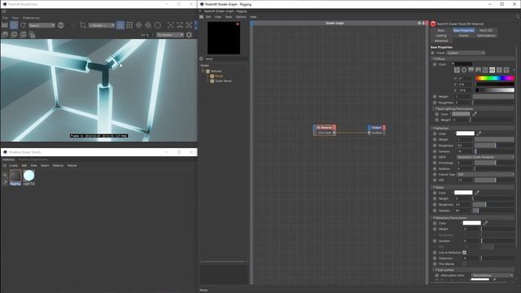Pick diffuse color with Color Wheel mode icon
Viewport: 521px width, 293px height.
pyautogui.click(x=464, y=70)
